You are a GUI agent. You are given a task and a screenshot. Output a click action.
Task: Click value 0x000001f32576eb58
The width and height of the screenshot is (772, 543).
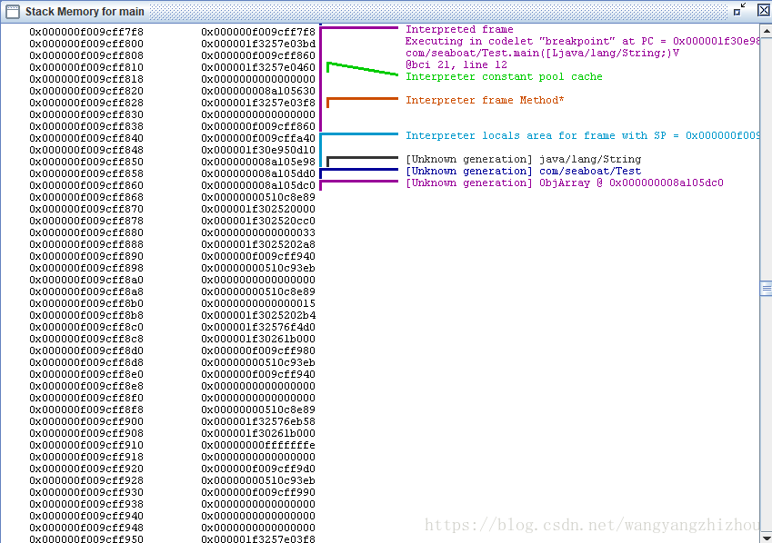[258, 421]
